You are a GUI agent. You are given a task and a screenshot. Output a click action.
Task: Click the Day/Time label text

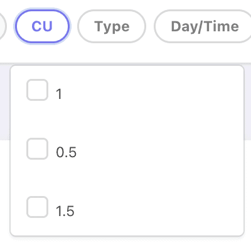tap(205, 27)
